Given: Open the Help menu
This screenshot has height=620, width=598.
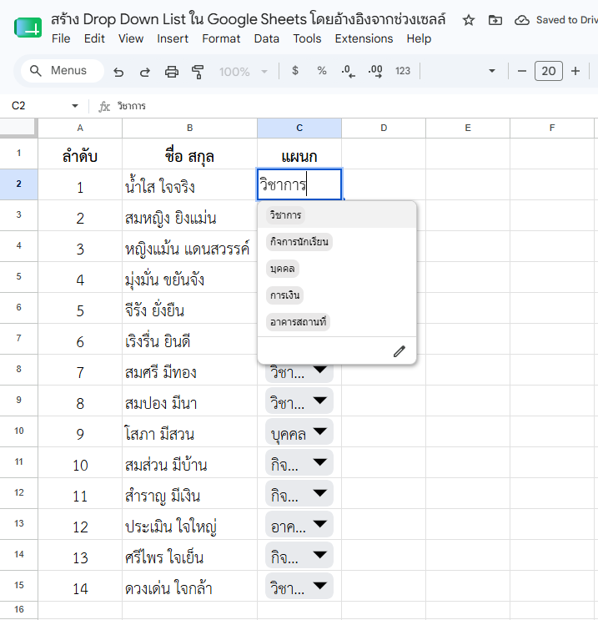Looking at the screenshot, I should coord(419,38).
